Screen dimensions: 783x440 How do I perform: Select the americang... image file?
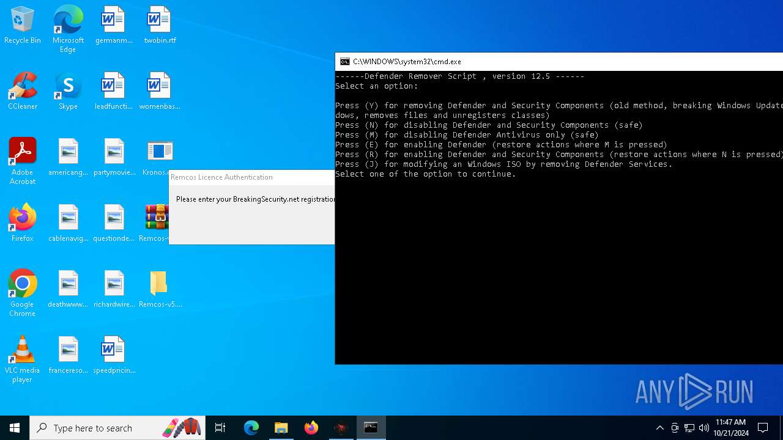(68, 158)
